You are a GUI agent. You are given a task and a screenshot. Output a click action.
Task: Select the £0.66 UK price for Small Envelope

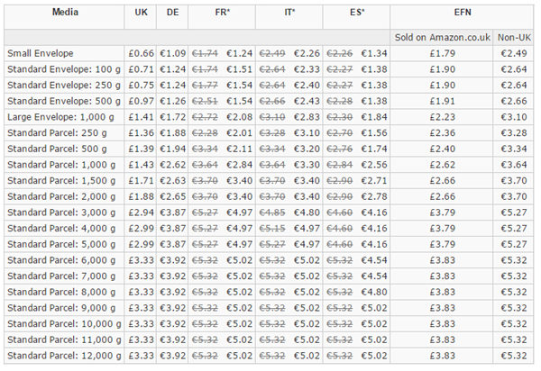click(141, 53)
